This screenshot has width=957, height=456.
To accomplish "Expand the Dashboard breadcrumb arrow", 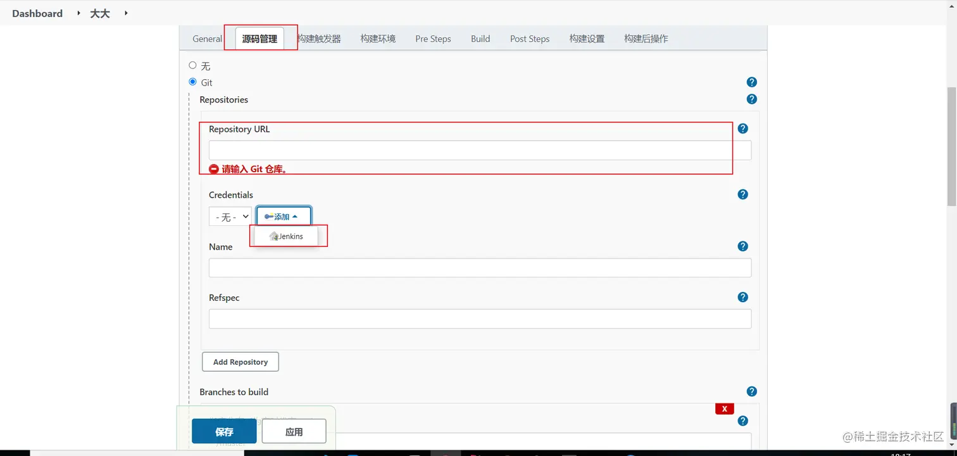I will click(x=80, y=13).
